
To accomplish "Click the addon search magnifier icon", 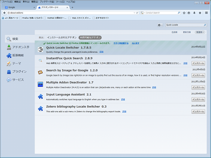I will click(205, 25).
